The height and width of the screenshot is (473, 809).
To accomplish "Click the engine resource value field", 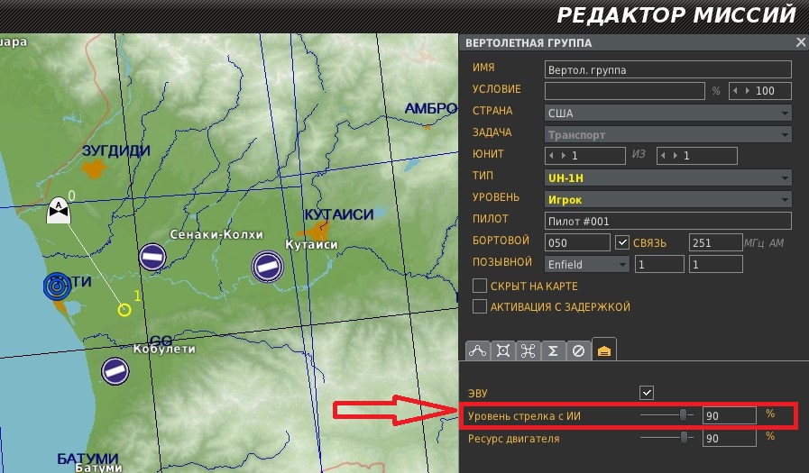I will coord(729,438).
